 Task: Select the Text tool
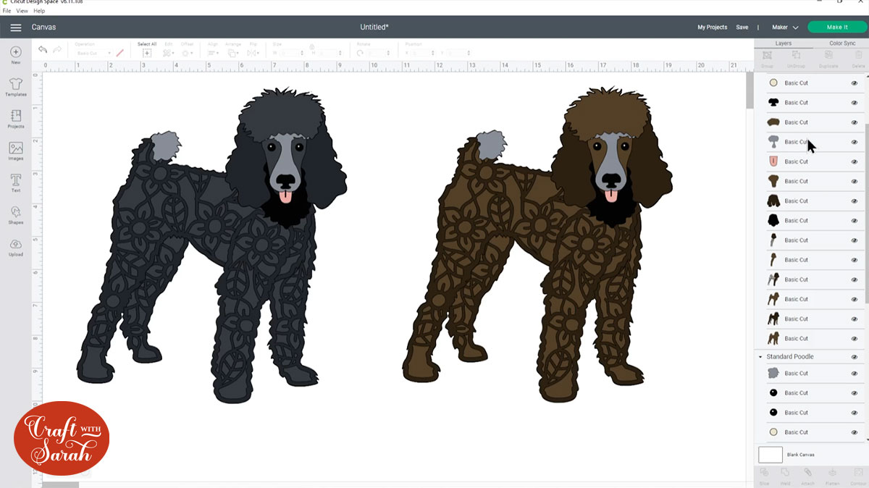(x=16, y=182)
